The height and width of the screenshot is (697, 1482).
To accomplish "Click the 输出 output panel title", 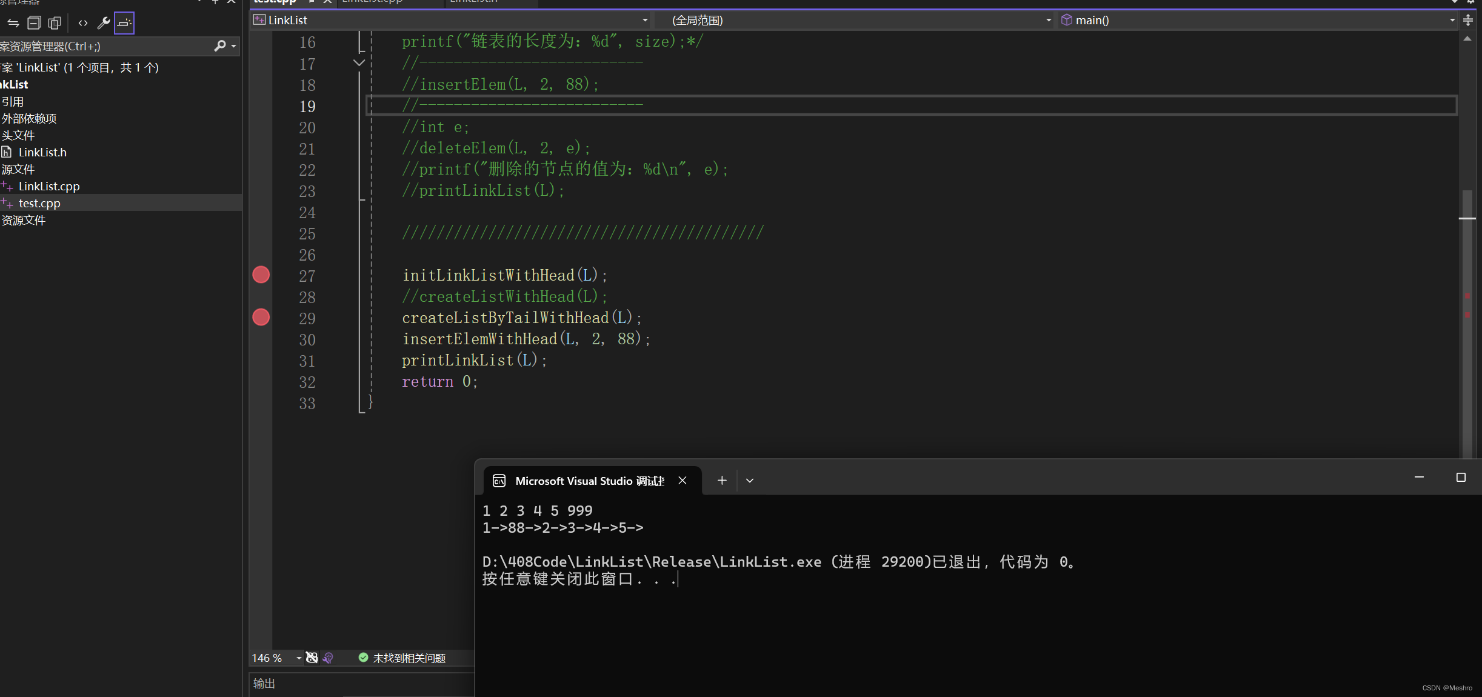I will (x=264, y=684).
